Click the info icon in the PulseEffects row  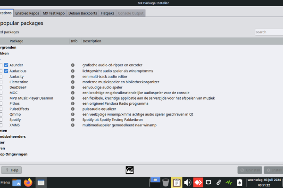73,109
